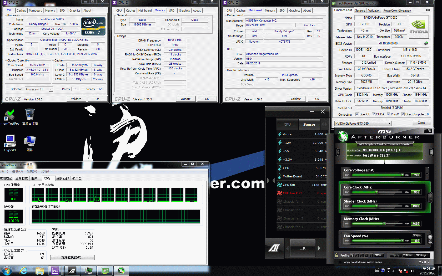Launch Internet Explorer from the taskbar
This screenshot has height=276, width=442.
pos(23,270)
